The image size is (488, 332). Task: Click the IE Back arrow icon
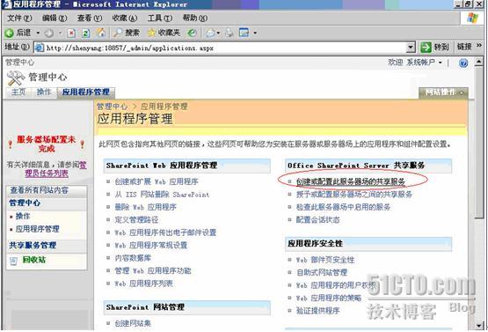(x=9, y=33)
